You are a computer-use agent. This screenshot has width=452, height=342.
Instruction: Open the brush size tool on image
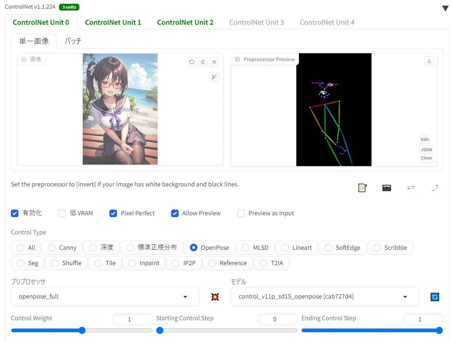[x=214, y=77]
